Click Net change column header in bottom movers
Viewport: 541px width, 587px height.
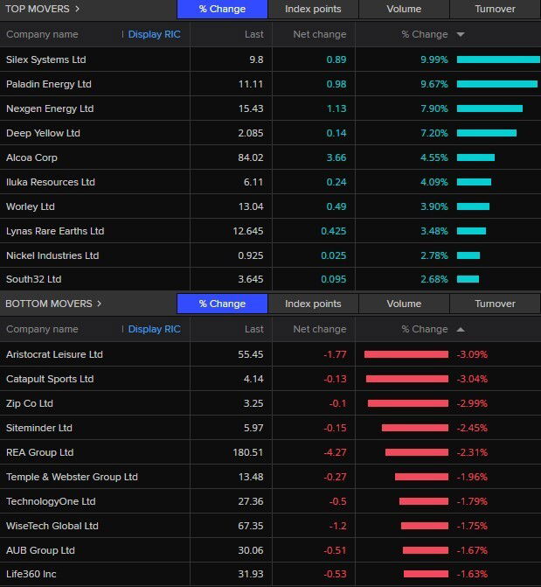317,330
